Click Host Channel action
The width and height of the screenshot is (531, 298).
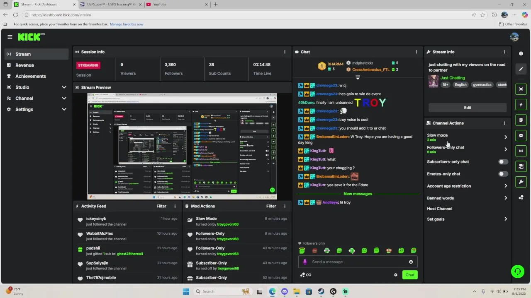coord(440,209)
